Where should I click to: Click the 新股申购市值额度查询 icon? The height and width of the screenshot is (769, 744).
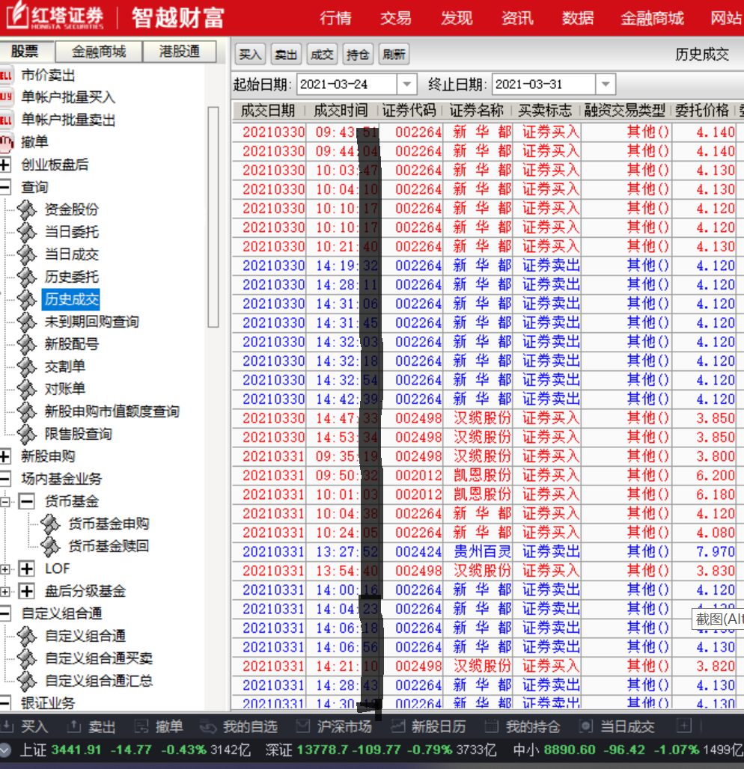coord(27,412)
